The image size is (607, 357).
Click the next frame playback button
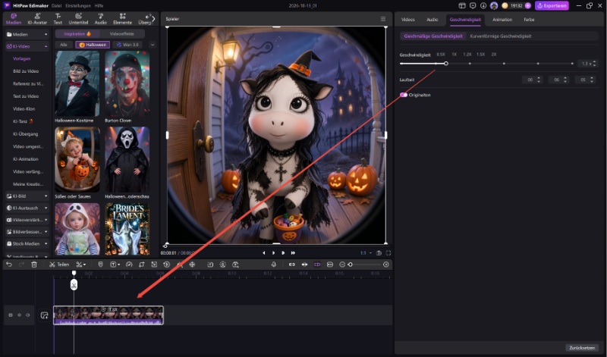283,253
